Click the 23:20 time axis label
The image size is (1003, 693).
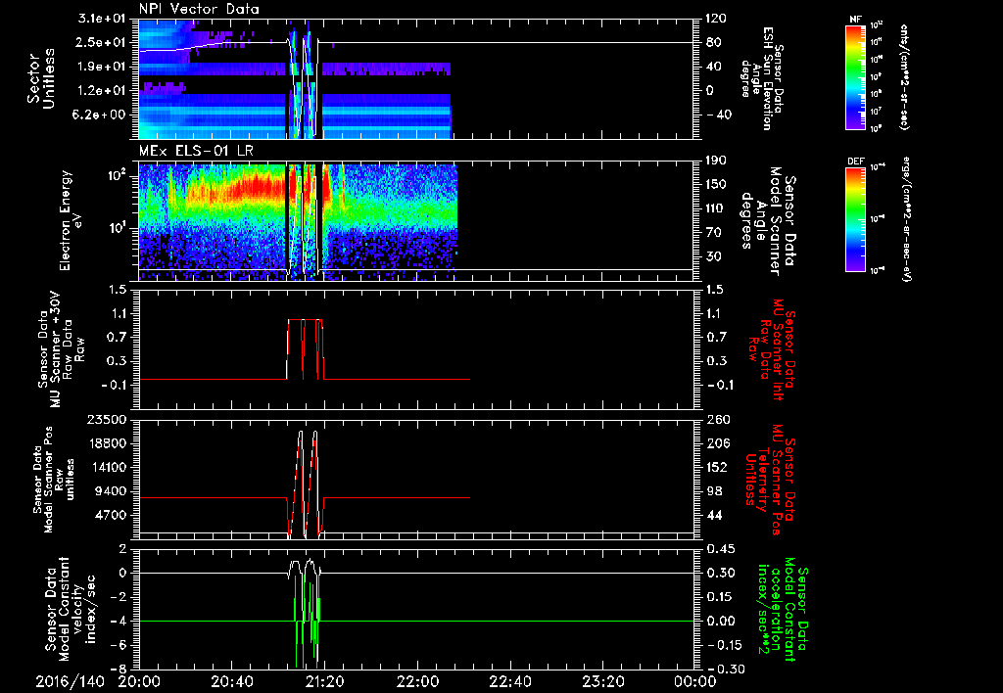coord(602,681)
